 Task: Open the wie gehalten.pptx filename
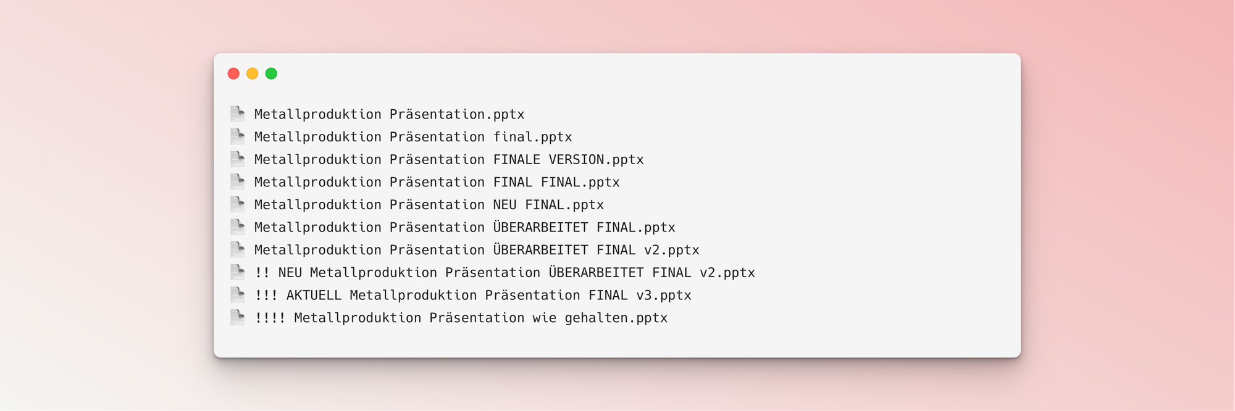point(461,318)
